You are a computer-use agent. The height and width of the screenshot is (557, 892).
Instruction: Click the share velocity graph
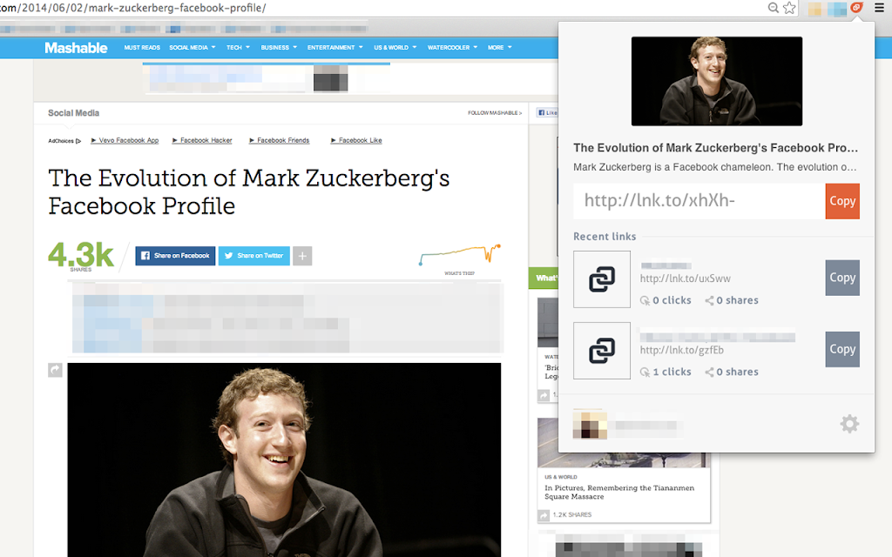[x=460, y=255]
